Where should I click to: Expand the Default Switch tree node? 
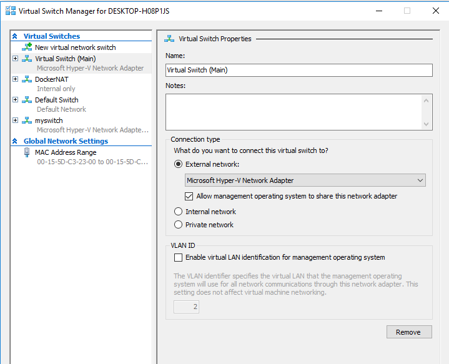[16, 100]
